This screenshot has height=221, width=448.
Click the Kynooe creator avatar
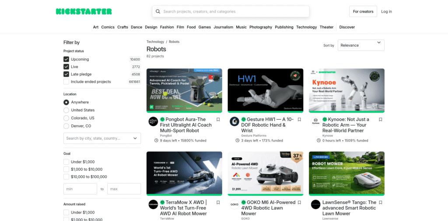[x=315, y=121]
